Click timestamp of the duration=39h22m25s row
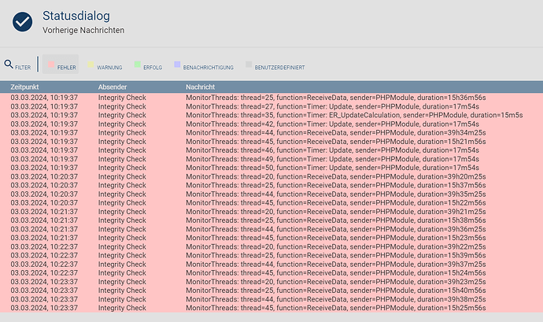This screenshot has width=543, height=322. pos(44,246)
